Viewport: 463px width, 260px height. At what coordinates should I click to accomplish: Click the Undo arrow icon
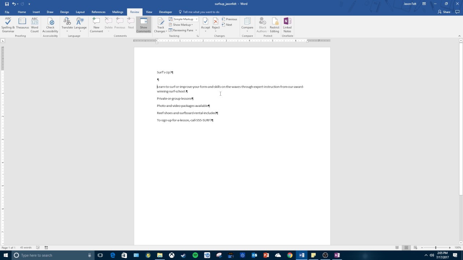click(14, 4)
